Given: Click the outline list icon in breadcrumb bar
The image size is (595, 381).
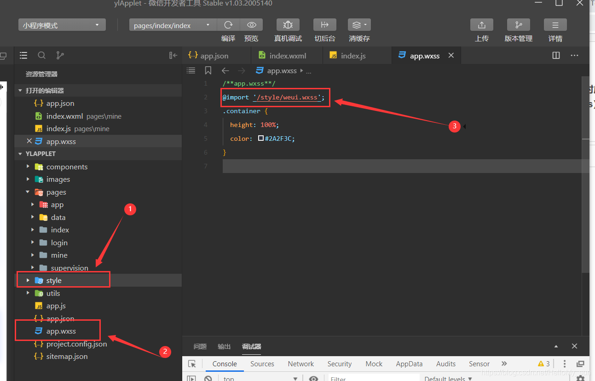Looking at the screenshot, I should 191,70.
